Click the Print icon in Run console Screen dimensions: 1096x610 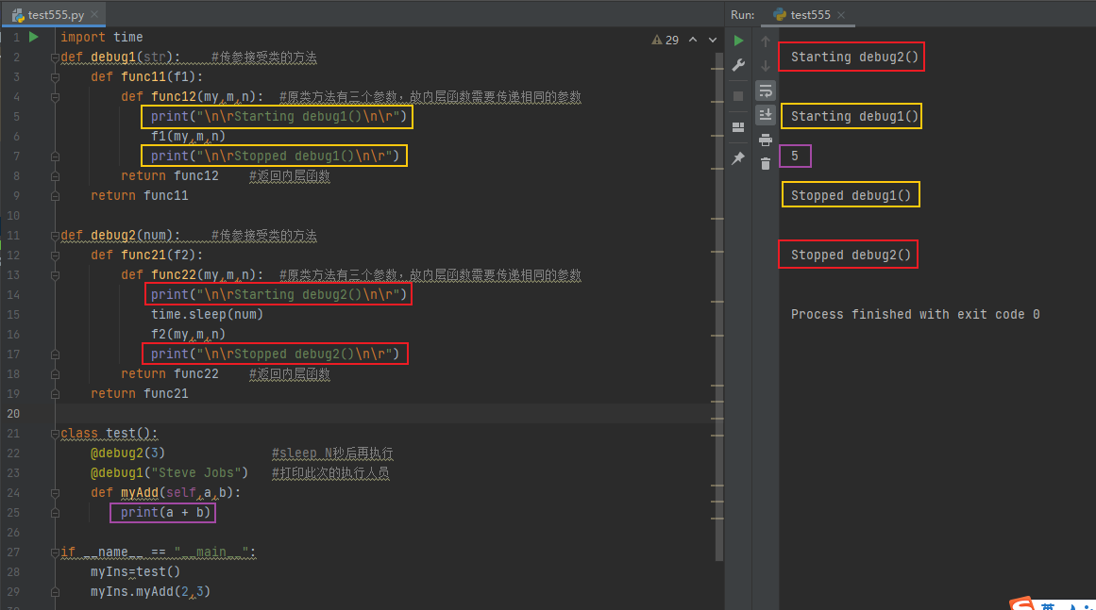click(766, 140)
